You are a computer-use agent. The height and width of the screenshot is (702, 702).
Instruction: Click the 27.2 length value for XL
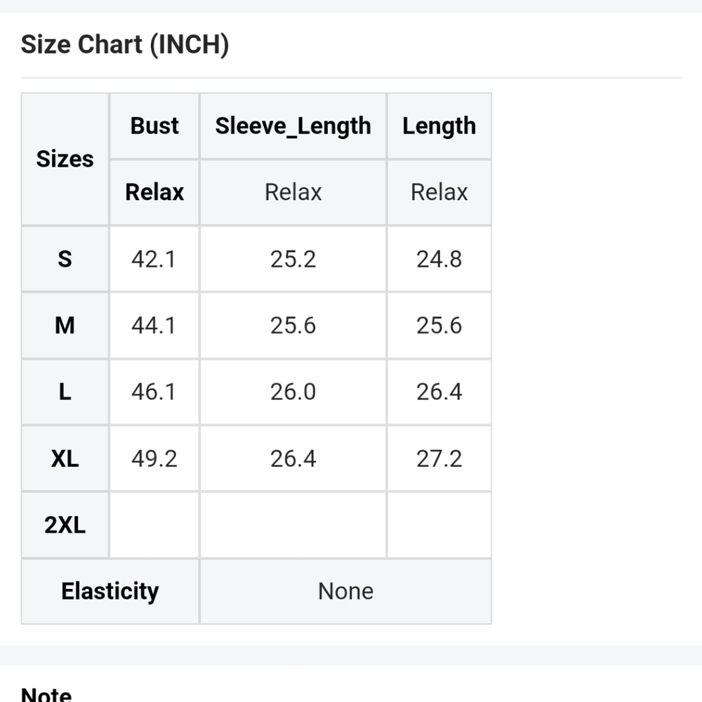[439, 458]
